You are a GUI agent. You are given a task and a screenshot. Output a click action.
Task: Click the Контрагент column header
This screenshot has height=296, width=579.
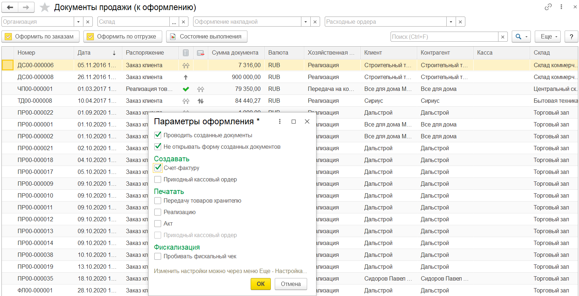coord(445,53)
